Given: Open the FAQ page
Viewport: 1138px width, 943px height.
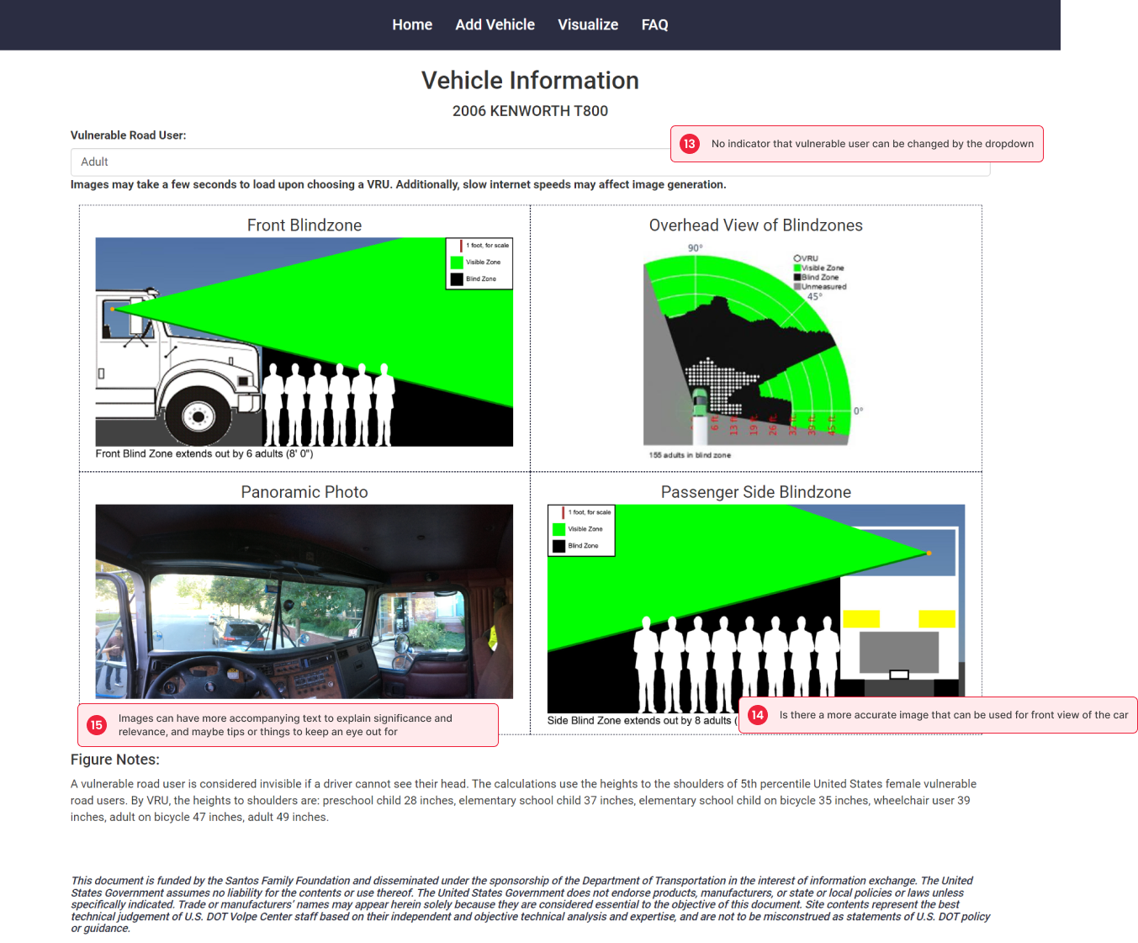Looking at the screenshot, I should (654, 25).
